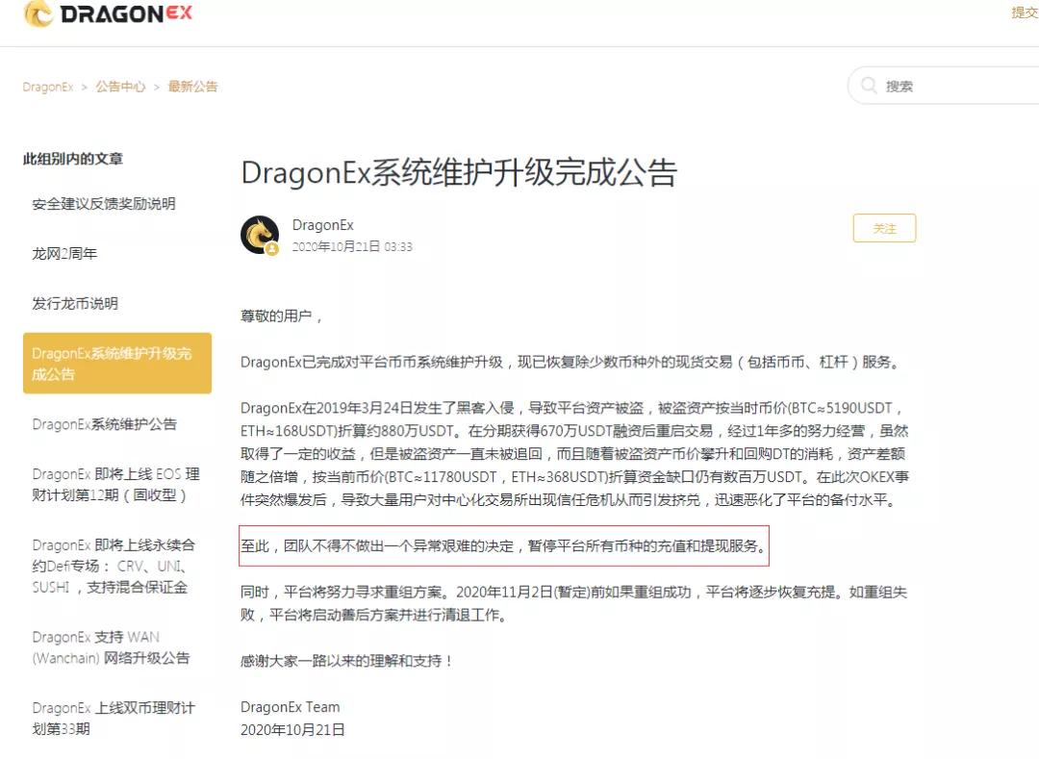
Task: Open 最新公告 breadcrumb link
Action: [192, 87]
